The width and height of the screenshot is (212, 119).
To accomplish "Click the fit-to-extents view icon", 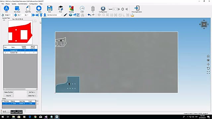I will tap(208, 72).
